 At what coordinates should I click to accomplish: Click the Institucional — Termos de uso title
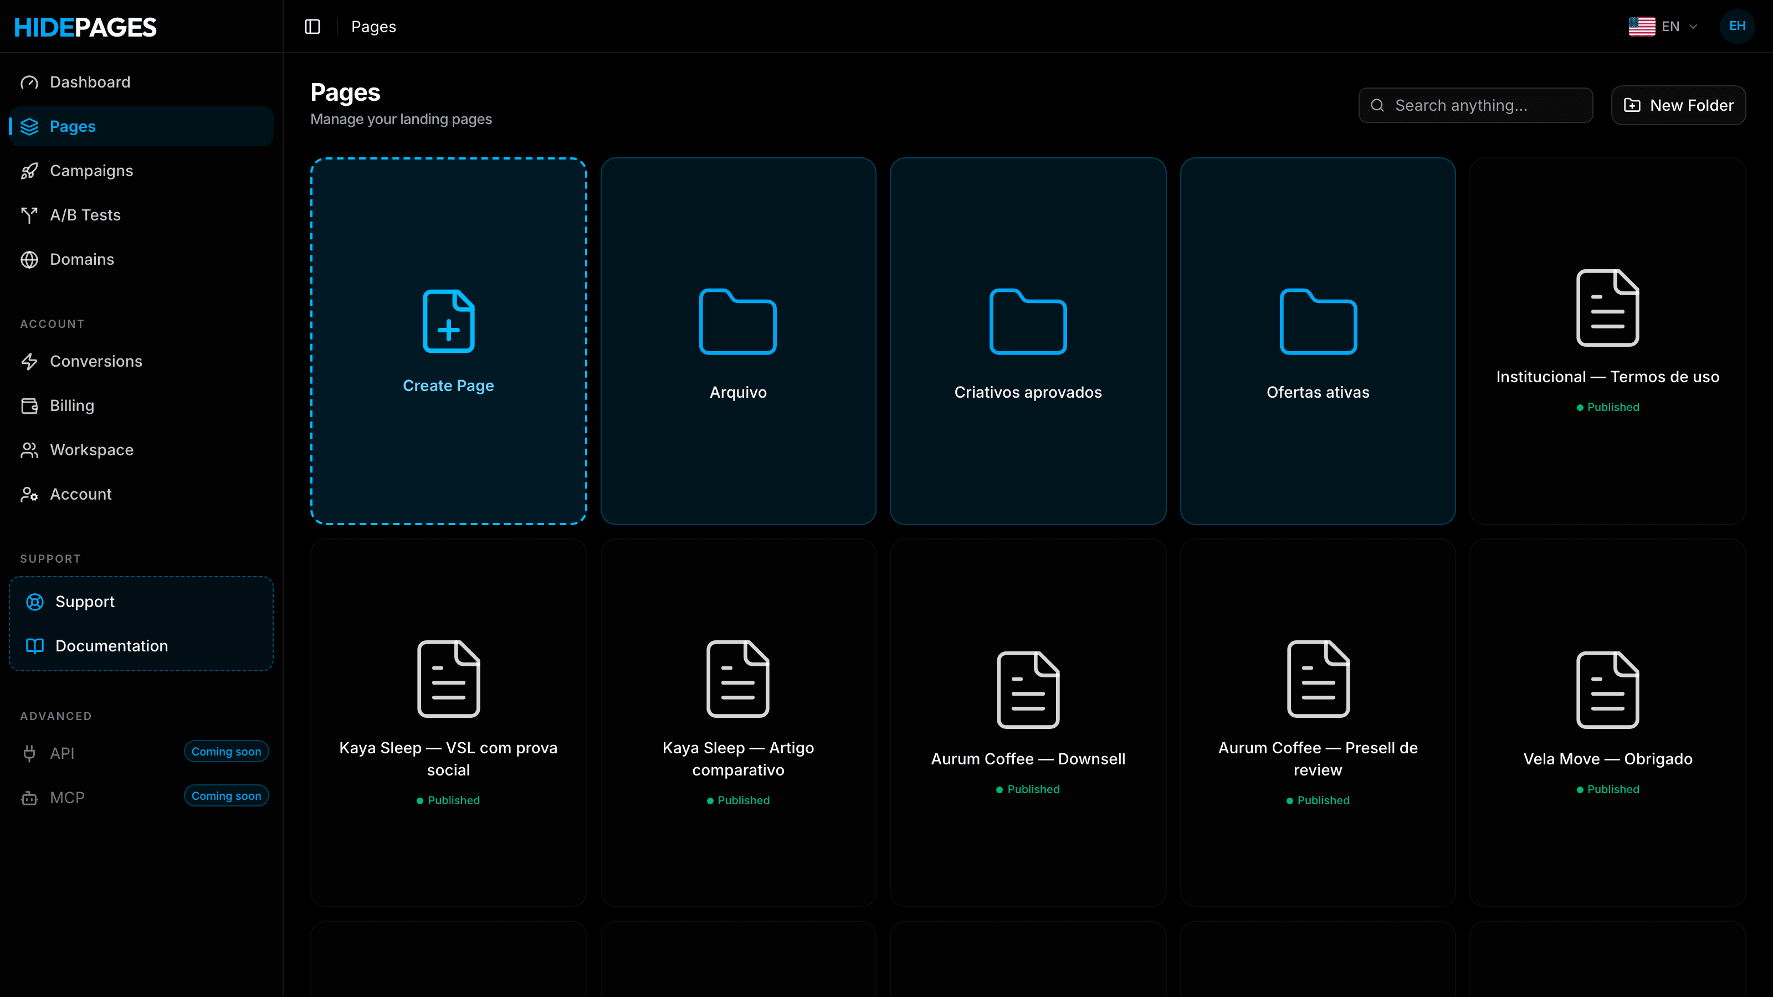(x=1608, y=377)
